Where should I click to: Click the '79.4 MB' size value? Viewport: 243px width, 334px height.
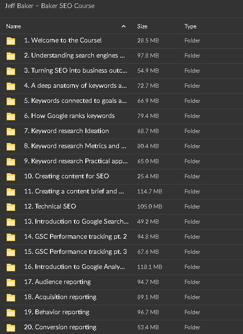(x=148, y=117)
